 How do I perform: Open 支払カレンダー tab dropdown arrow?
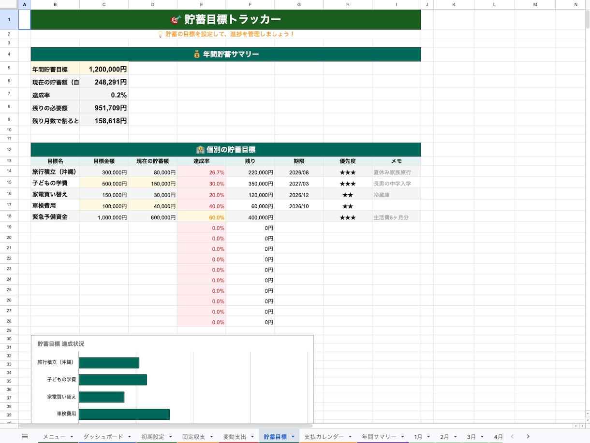pyautogui.click(x=350, y=437)
